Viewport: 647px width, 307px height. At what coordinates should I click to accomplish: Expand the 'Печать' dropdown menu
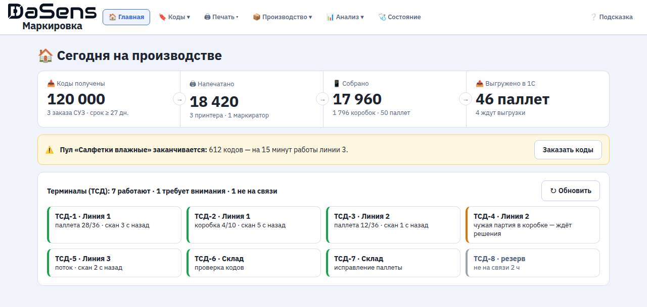pyautogui.click(x=221, y=17)
